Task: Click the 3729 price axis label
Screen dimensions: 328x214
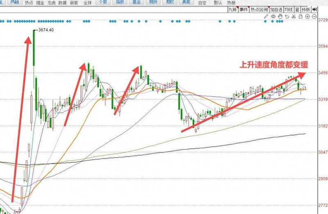Action: 323,20
